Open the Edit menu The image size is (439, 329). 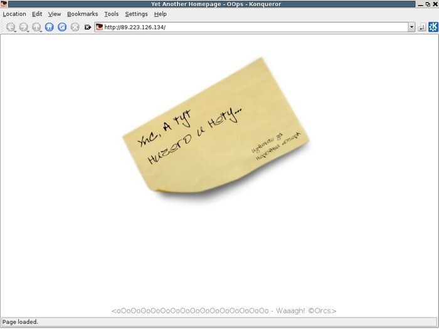pos(37,14)
